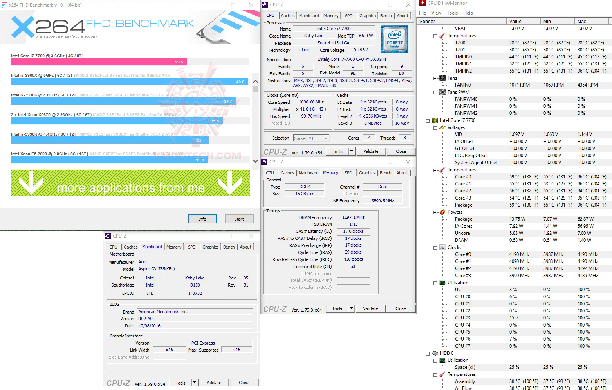Collapse the Voltages node in HWMonitor
The image size is (612, 390).
[435, 128]
